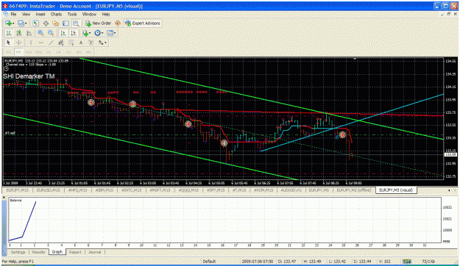This screenshot has height=266, width=460.
Task: Toggle the Terminal window icon
Action: [66, 23]
